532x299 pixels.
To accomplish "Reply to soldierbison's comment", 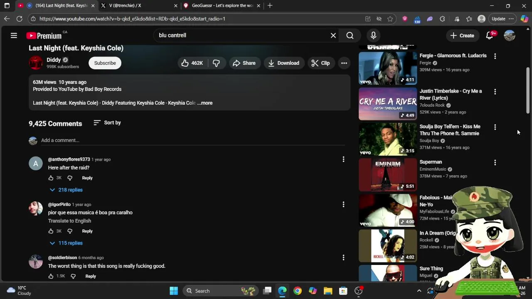I will (91, 276).
